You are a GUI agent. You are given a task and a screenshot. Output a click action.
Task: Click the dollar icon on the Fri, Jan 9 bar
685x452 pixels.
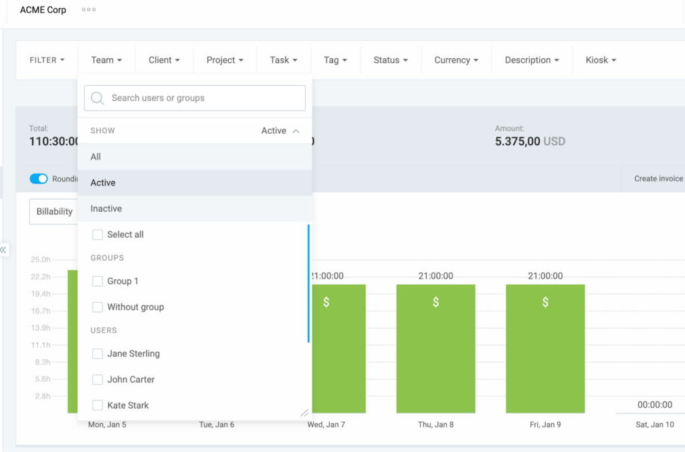pyautogui.click(x=545, y=302)
